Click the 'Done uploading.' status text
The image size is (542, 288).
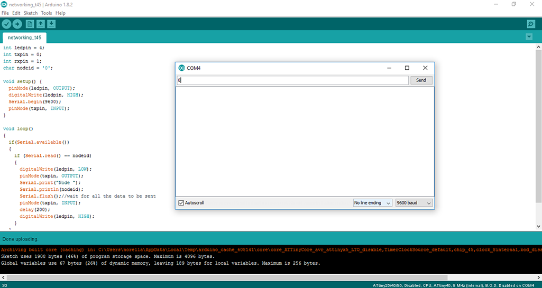21,239
